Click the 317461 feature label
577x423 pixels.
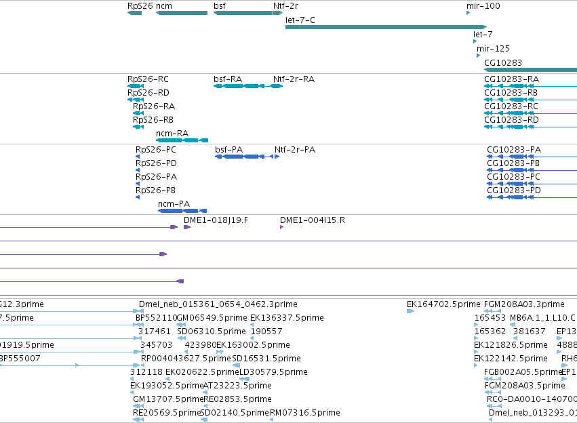point(155,331)
